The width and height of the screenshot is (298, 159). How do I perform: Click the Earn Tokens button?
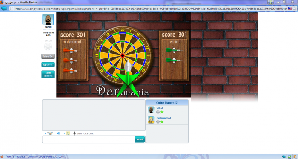click(x=48, y=74)
